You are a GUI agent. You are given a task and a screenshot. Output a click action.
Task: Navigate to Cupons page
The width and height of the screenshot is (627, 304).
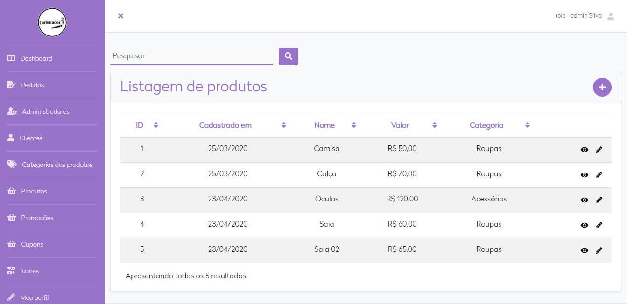(32, 244)
